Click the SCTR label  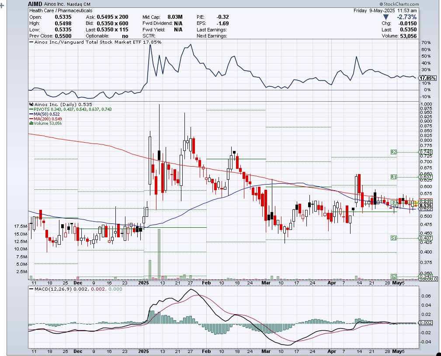coord(149,36)
